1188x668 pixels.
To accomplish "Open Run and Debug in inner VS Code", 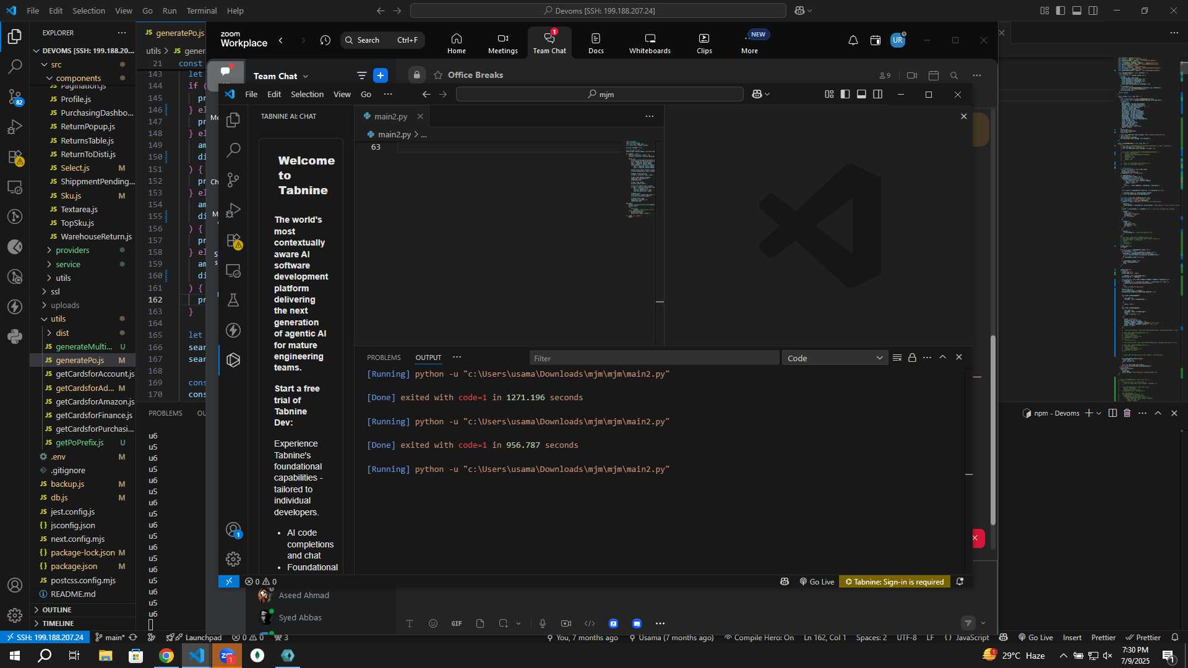I will point(233,210).
